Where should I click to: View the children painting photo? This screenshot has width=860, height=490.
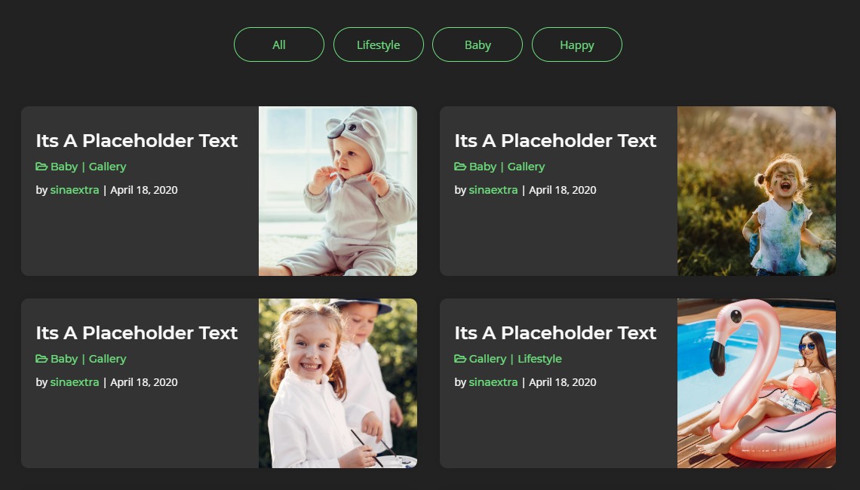(x=338, y=383)
